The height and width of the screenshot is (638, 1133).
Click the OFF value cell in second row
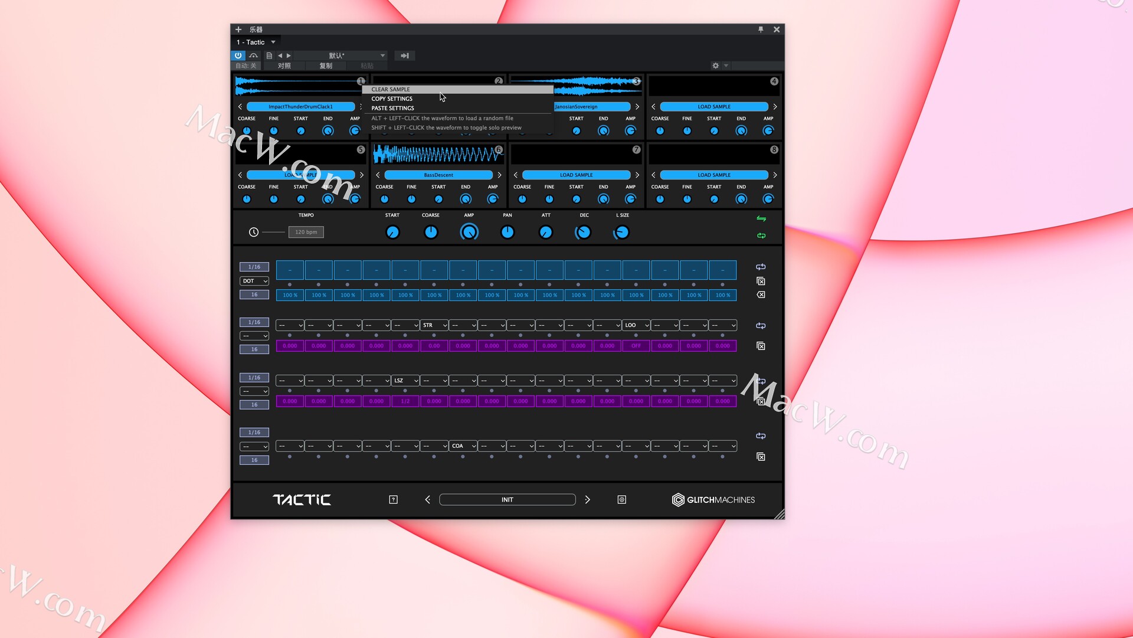636,346
